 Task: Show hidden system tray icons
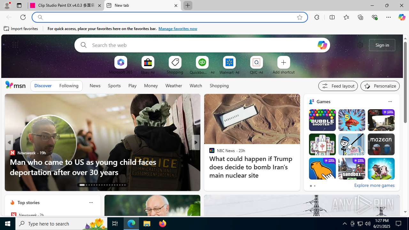click(x=344, y=224)
